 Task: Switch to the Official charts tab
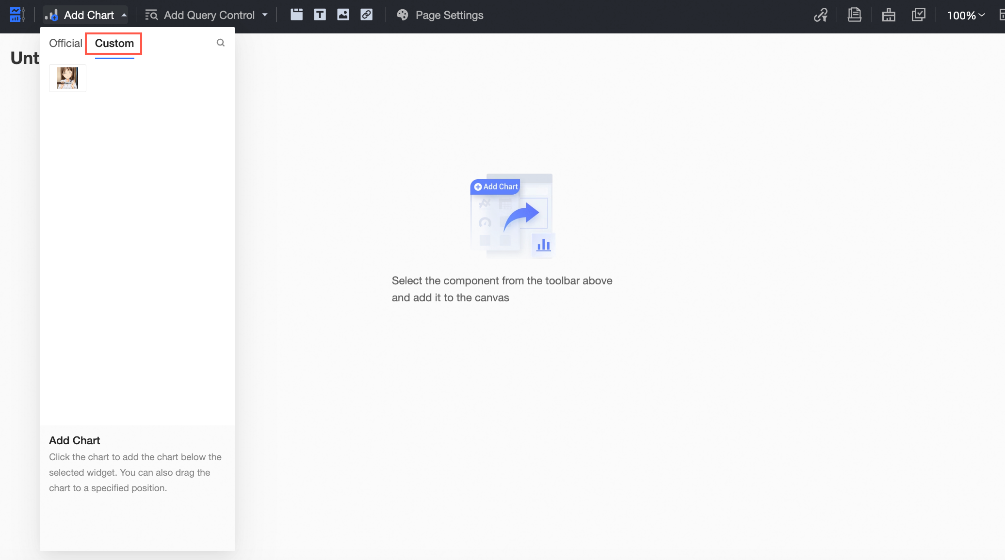click(65, 43)
